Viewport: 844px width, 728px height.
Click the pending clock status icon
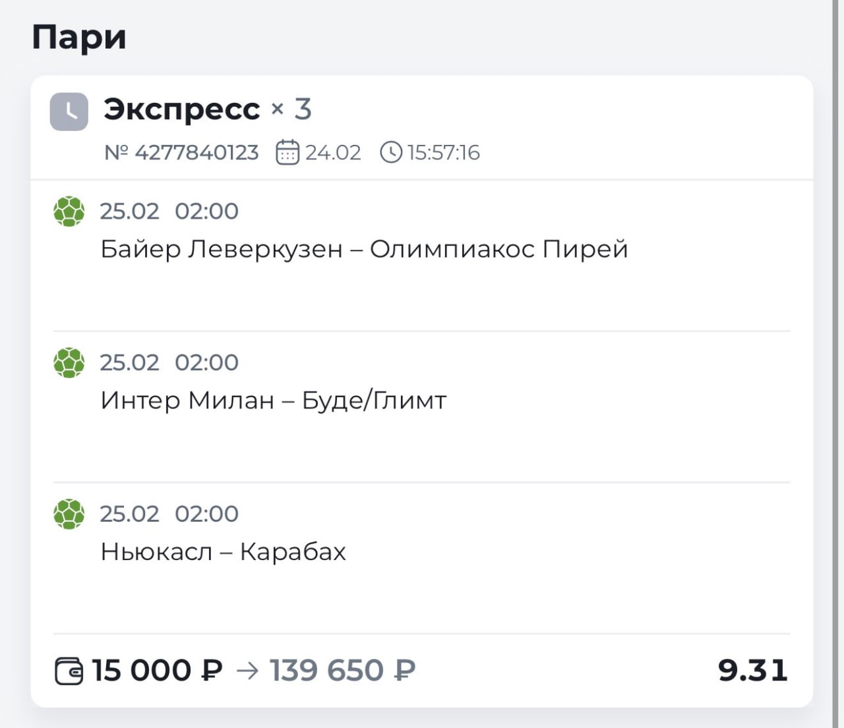(x=69, y=111)
